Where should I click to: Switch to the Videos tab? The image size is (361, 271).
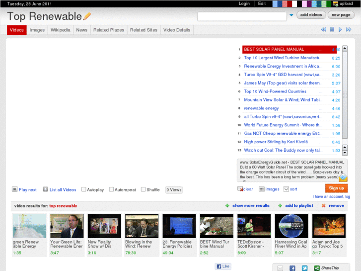tap(17, 30)
